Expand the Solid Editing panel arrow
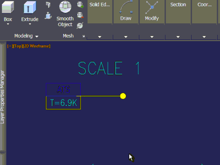Viewport: 220px width, 165px height. tap(99, 37)
